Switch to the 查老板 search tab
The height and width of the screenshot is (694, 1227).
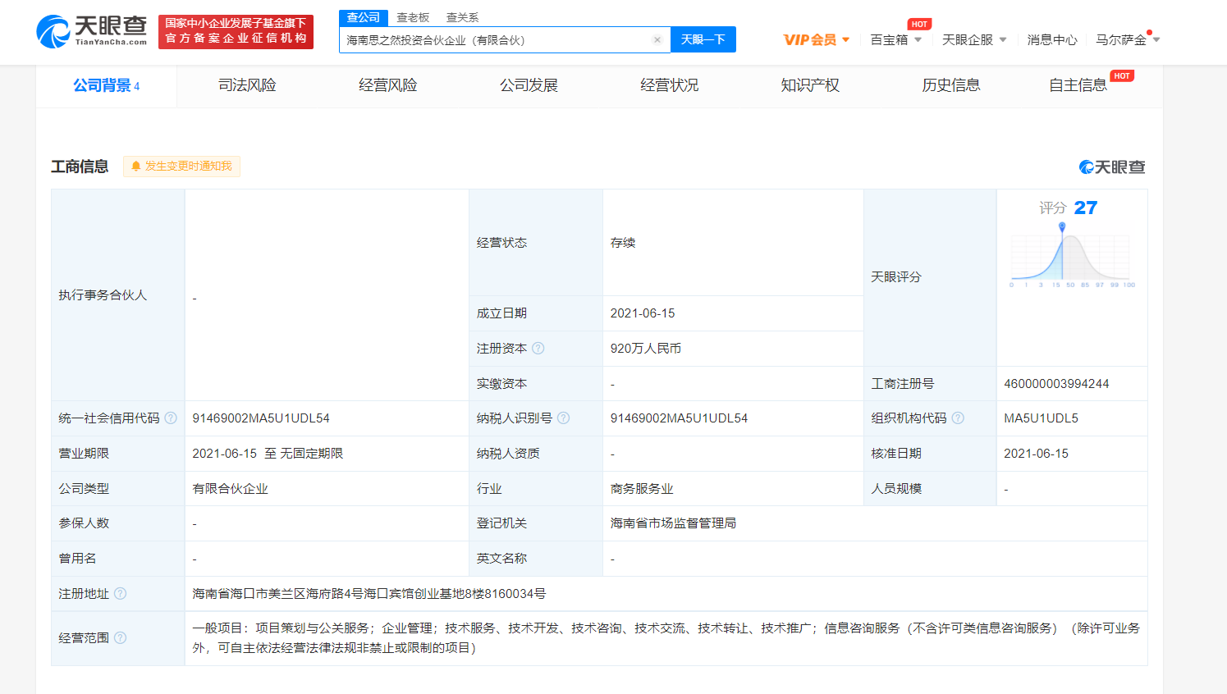coord(413,17)
